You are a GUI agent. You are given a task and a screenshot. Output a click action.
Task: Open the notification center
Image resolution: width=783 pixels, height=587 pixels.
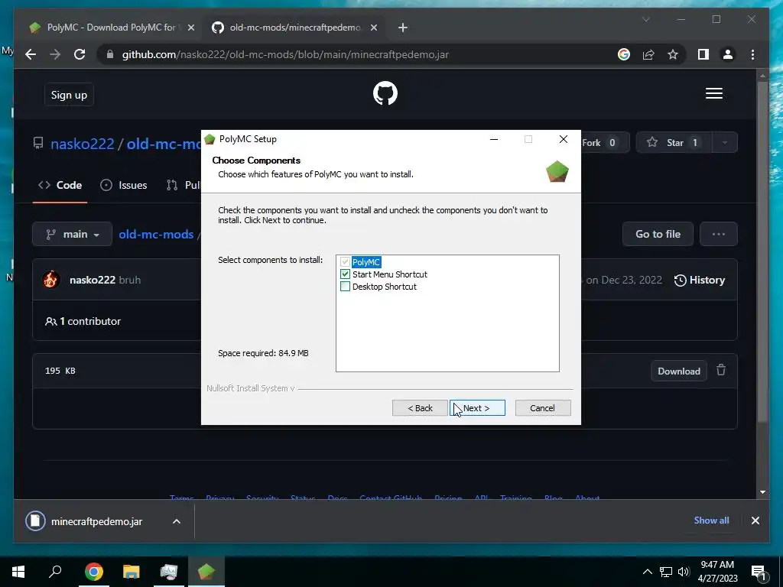click(759, 572)
